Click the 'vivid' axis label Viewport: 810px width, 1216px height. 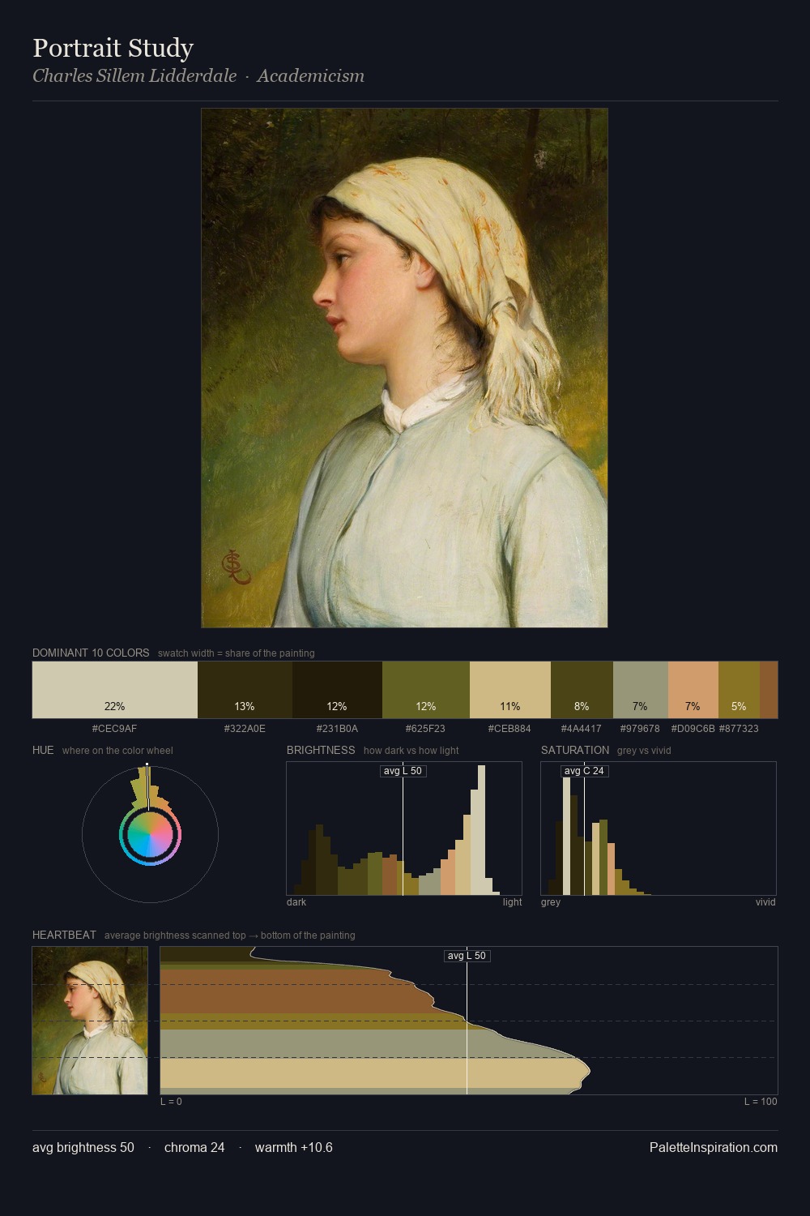pyautogui.click(x=765, y=902)
